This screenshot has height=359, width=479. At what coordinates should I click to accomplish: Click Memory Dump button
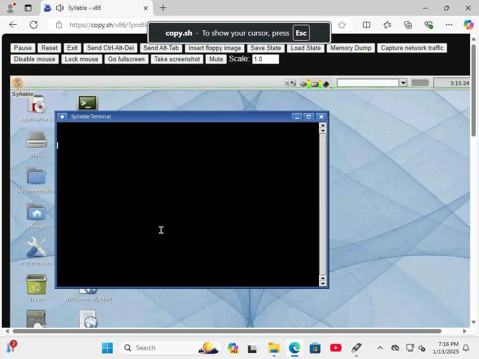pyautogui.click(x=351, y=48)
